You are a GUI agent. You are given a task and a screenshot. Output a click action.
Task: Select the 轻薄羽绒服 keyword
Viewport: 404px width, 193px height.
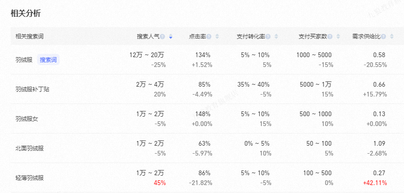[x=30, y=178]
